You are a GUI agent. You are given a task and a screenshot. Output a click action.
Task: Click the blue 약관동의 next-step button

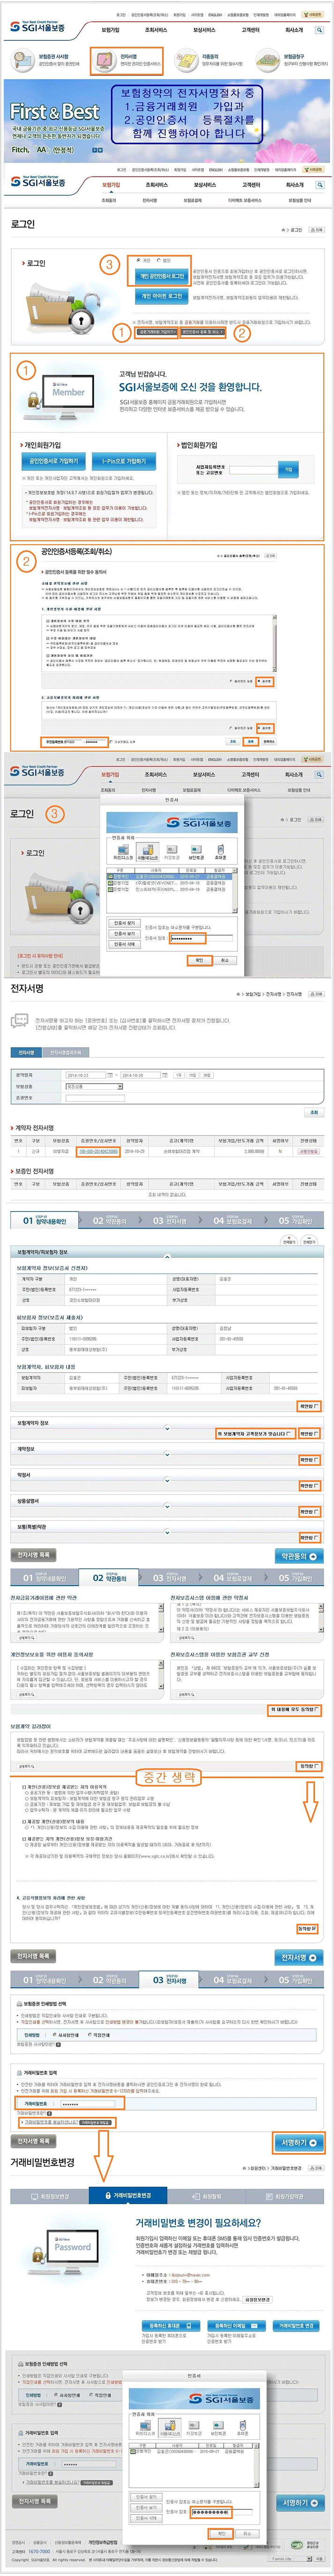pyautogui.click(x=299, y=1556)
